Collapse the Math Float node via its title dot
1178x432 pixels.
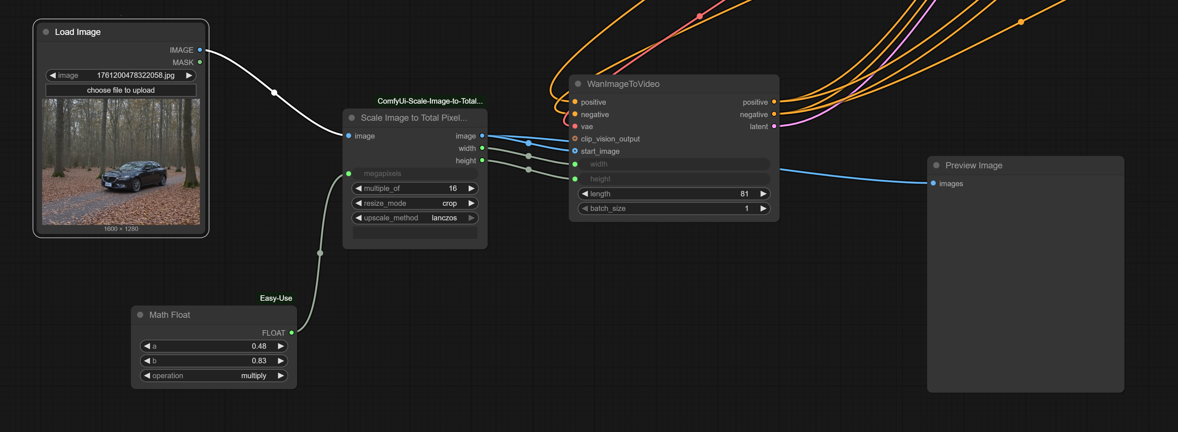(141, 315)
